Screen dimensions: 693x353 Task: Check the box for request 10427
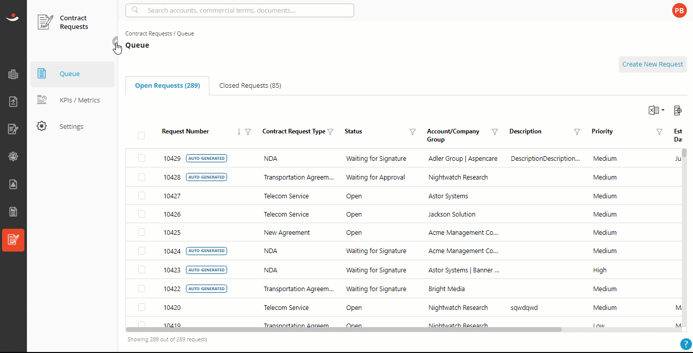[x=142, y=195]
